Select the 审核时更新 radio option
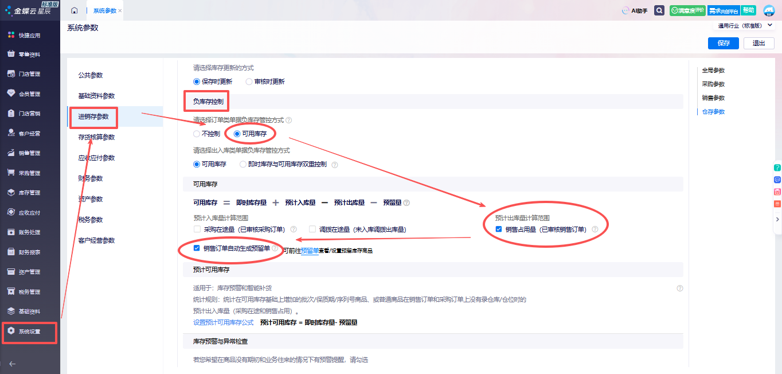Image resolution: width=782 pixels, height=374 pixels. (x=249, y=81)
